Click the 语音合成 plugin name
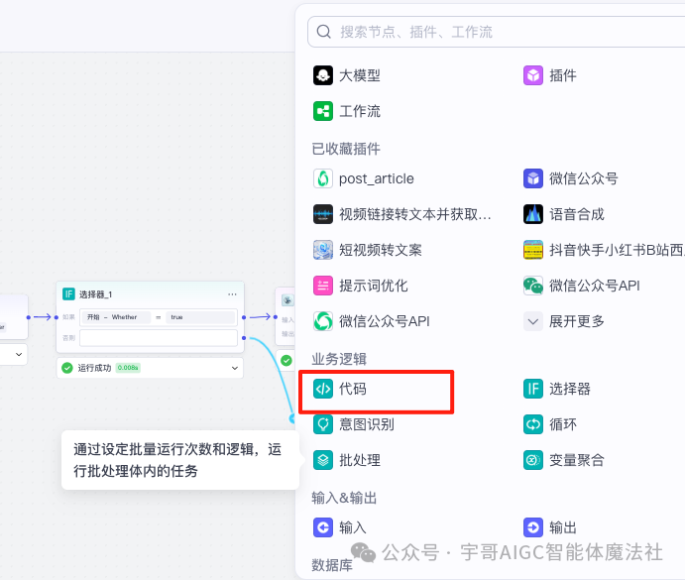The height and width of the screenshot is (580, 685). point(577,214)
